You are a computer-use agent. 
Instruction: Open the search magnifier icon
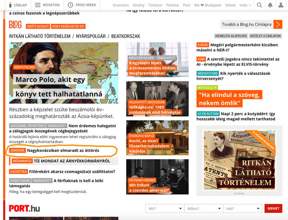(259, 5)
